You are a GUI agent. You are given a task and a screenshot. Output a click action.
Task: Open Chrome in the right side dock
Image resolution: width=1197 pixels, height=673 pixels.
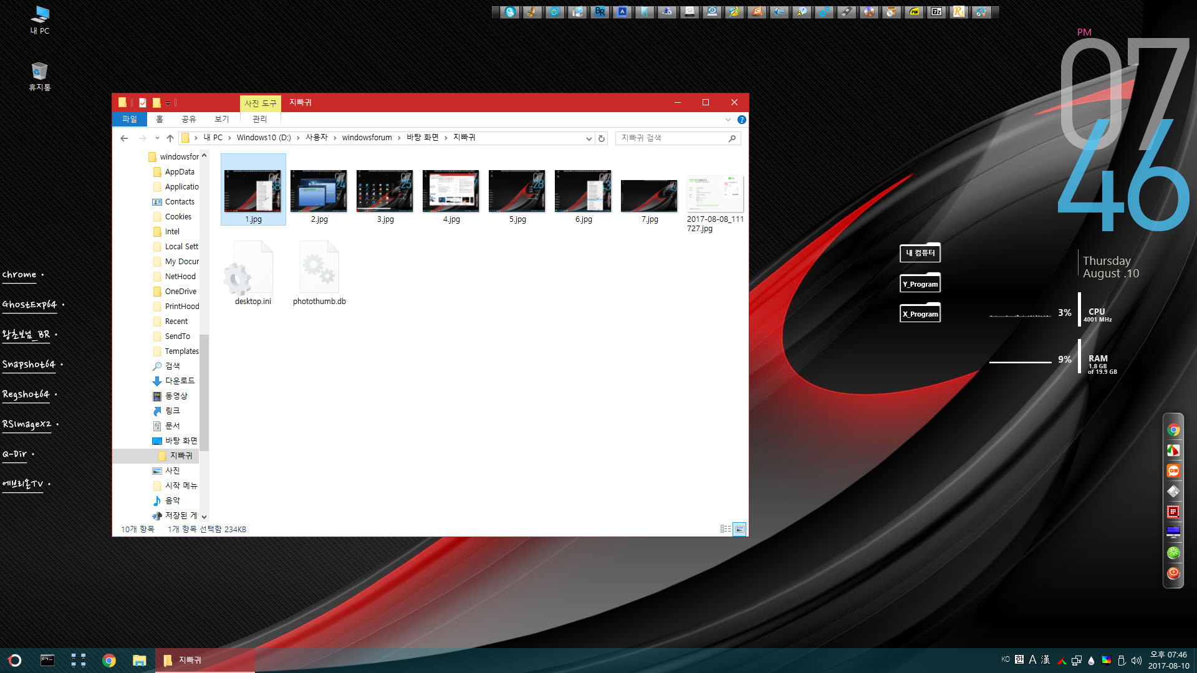click(x=1173, y=430)
